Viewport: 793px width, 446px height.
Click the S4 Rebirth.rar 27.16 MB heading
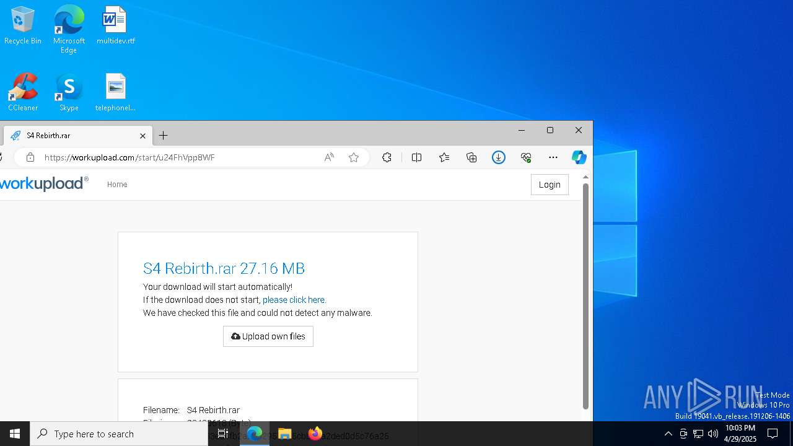tap(224, 268)
